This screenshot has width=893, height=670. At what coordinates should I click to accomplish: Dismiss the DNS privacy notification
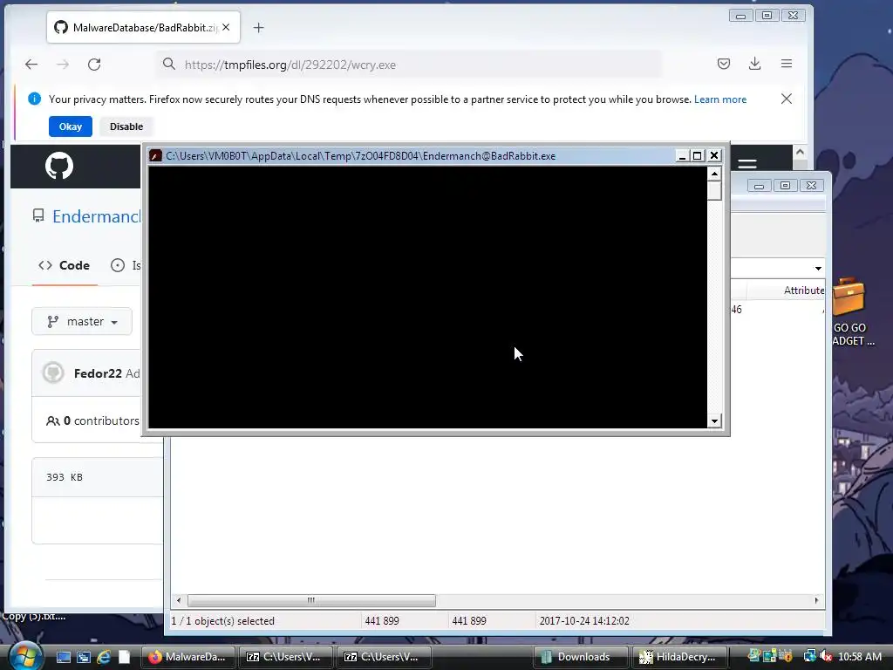coord(787,99)
